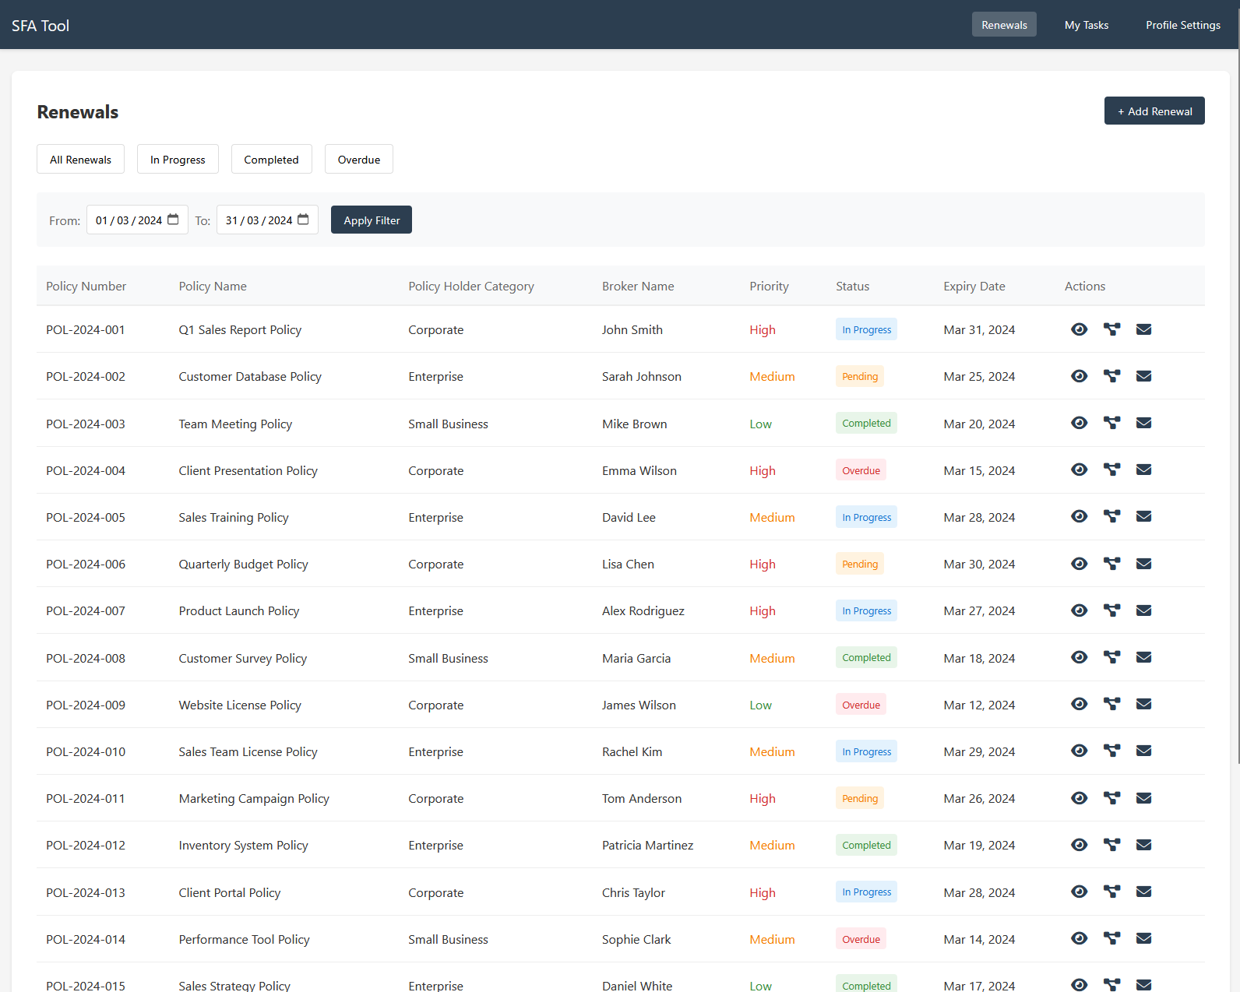Image resolution: width=1240 pixels, height=992 pixels.
Task: Open the To date calendar picker
Action: click(x=303, y=220)
